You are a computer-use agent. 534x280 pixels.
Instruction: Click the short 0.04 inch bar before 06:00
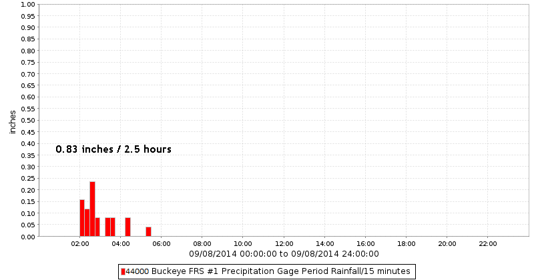148,232
